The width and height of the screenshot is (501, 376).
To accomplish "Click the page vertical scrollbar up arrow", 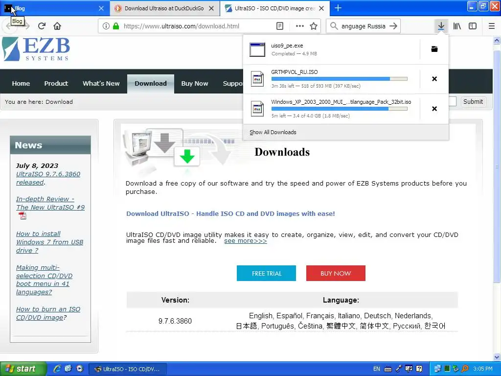I will [497, 40].
